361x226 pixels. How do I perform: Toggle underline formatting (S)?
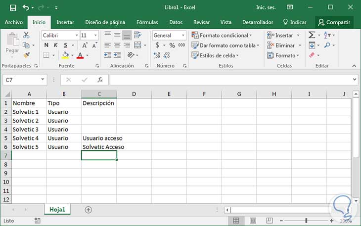(x=66, y=45)
